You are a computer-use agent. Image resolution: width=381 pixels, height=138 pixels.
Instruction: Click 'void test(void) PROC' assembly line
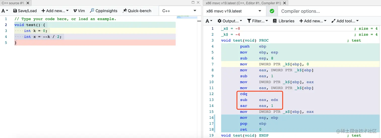coord(245,40)
